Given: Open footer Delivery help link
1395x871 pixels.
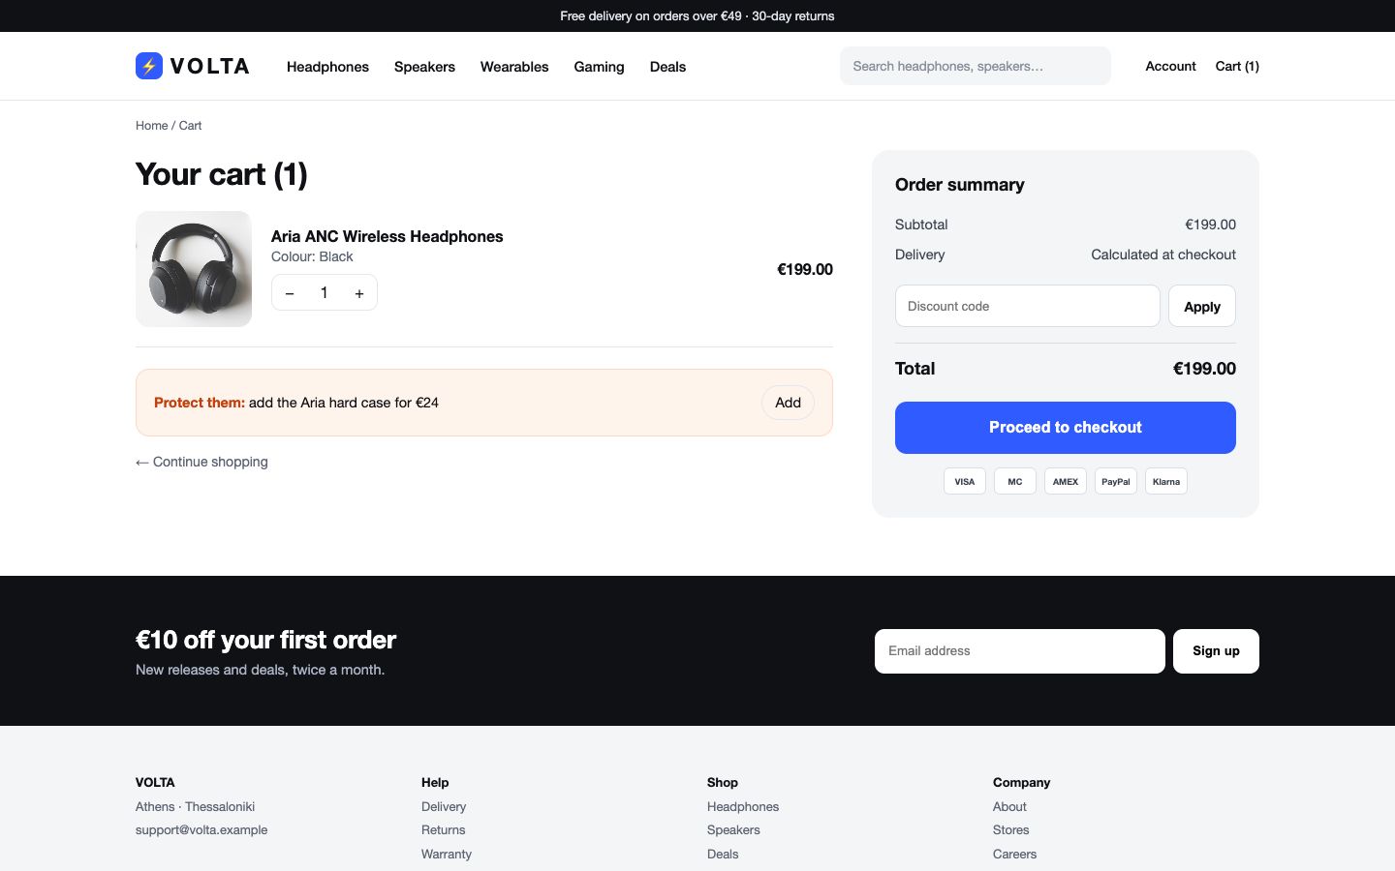Looking at the screenshot, I should coord(444,806).
